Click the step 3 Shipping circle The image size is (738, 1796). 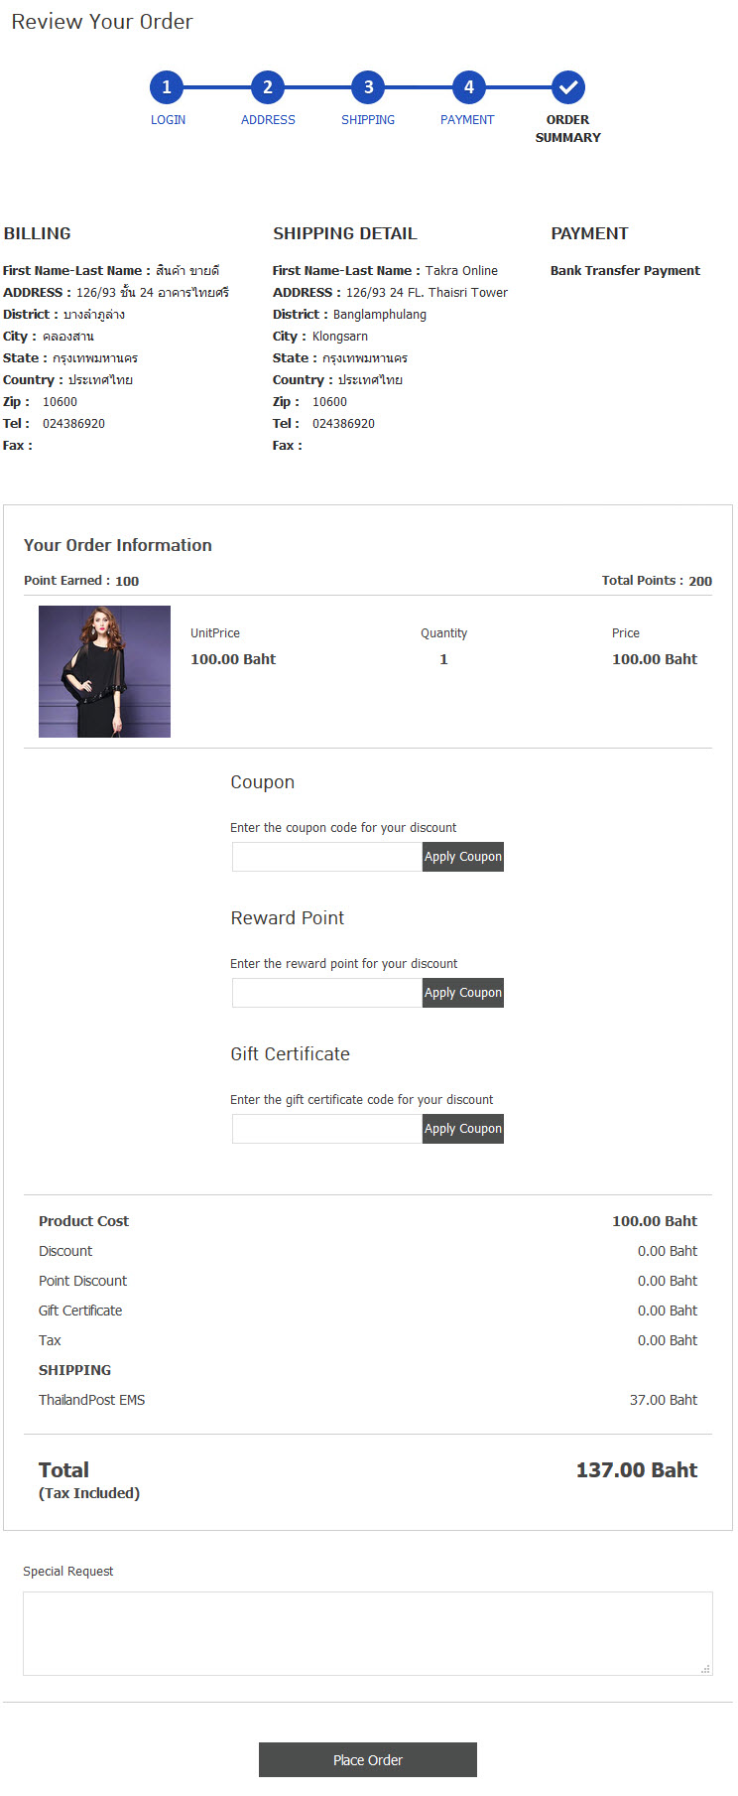tap(368, 87)
